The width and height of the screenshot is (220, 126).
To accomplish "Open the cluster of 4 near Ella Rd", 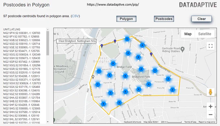I will [142, 45].
